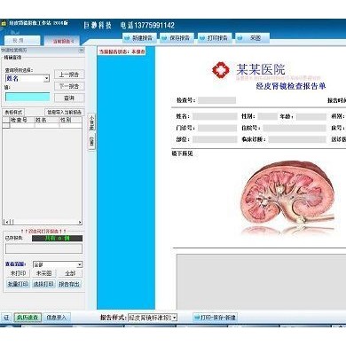Click the 部位 field in report form

pos(215,139)
